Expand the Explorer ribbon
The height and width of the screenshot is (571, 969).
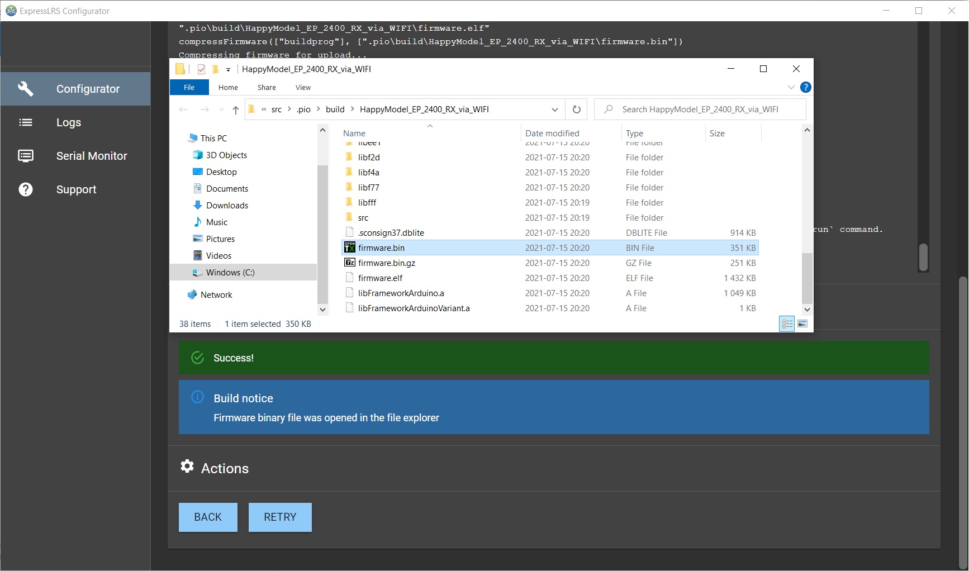[791, 87]
